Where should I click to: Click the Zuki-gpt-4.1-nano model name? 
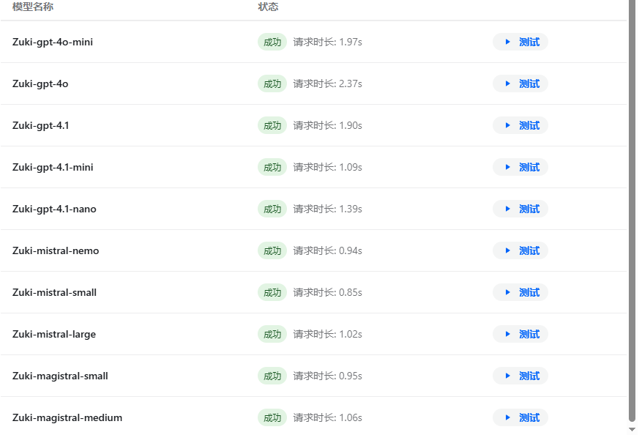54,209
